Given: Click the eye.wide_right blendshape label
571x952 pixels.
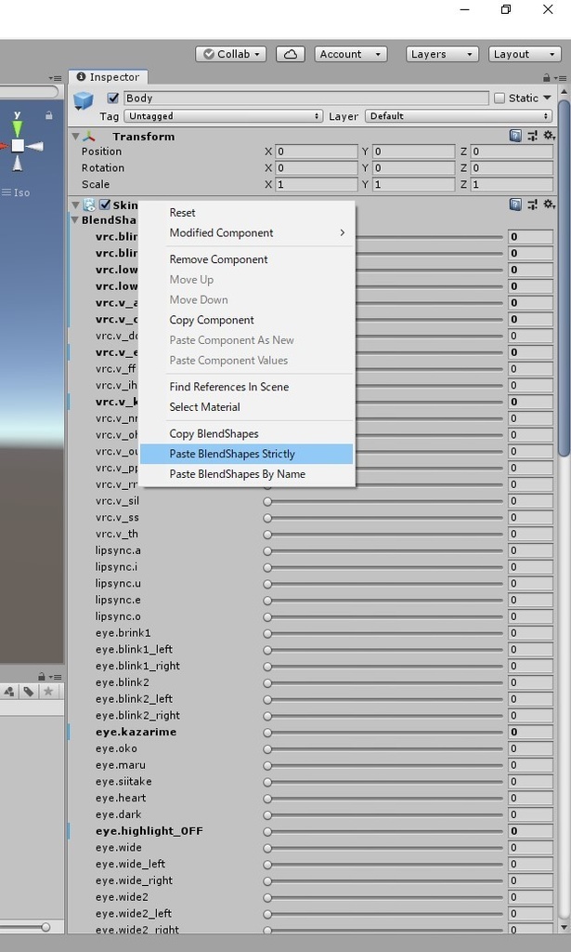Looking at the screenshot, I should tap(134, 880).
